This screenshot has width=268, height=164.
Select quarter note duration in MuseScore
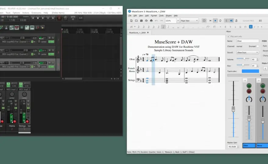(163, 27)
